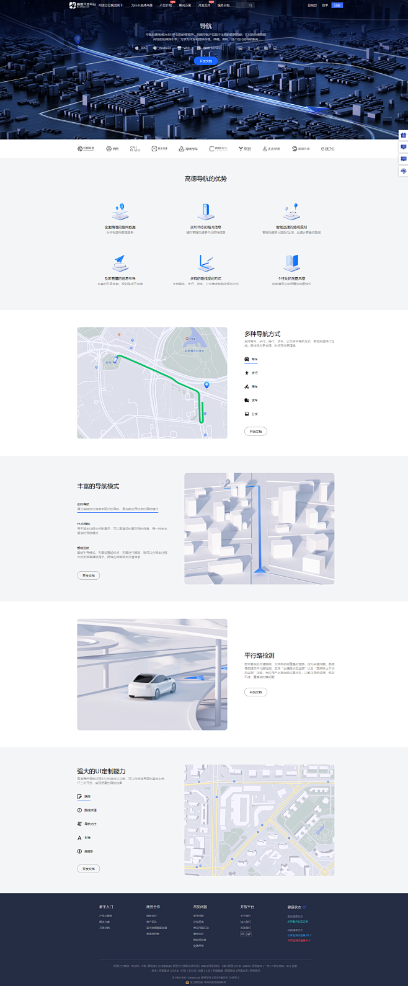
Task: Open the 开发文档 menu in top navigation
Action: 204,5
